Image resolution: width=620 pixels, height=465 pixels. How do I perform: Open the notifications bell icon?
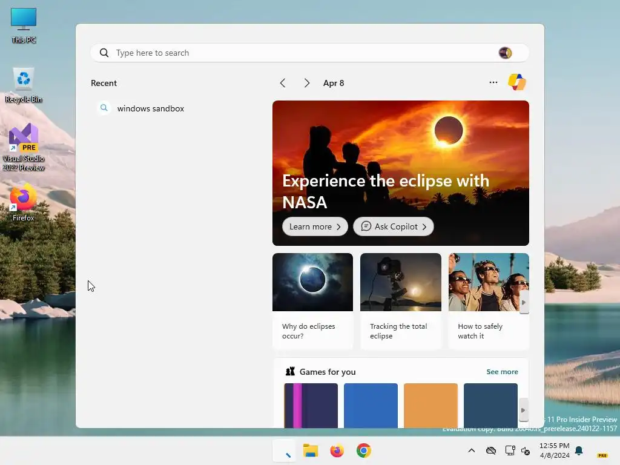[579, 450]
